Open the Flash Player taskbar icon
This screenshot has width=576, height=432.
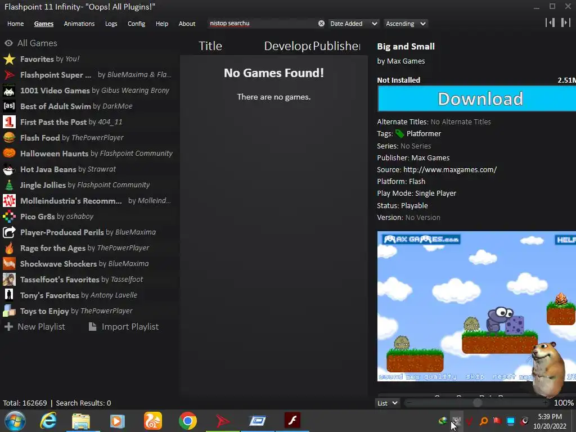(x=292, y=420)
